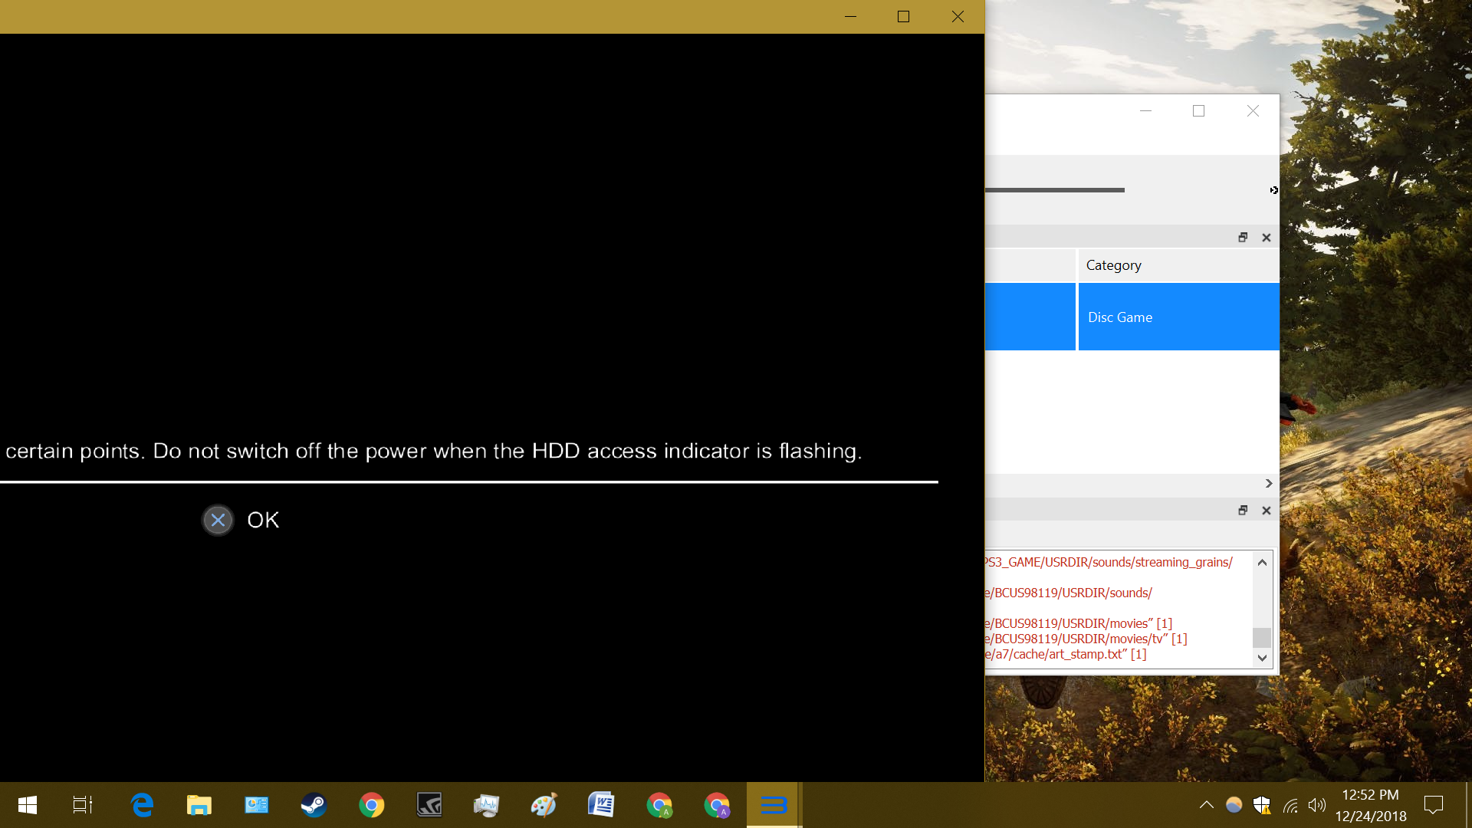Open Paint from the taskbar
The image size is (1472, 828).
coord(544,805)
